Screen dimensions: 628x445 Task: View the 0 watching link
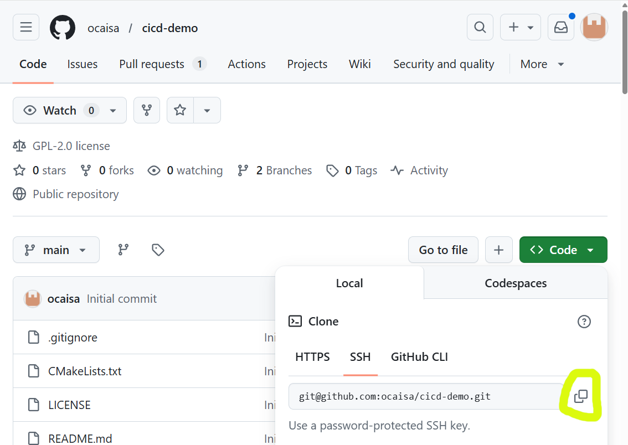(x=185, y=170)
